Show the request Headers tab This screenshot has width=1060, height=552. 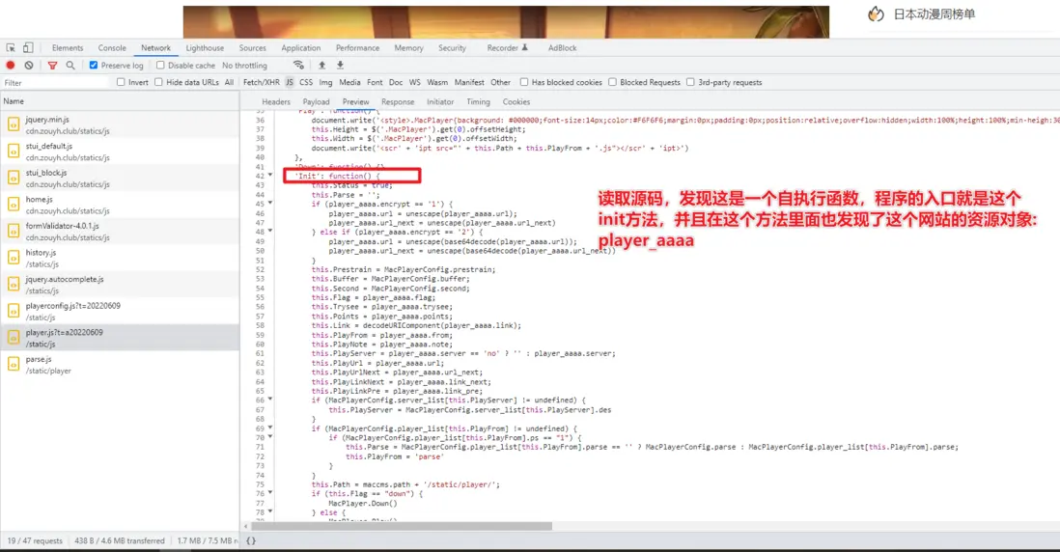(x=276, y=102)
